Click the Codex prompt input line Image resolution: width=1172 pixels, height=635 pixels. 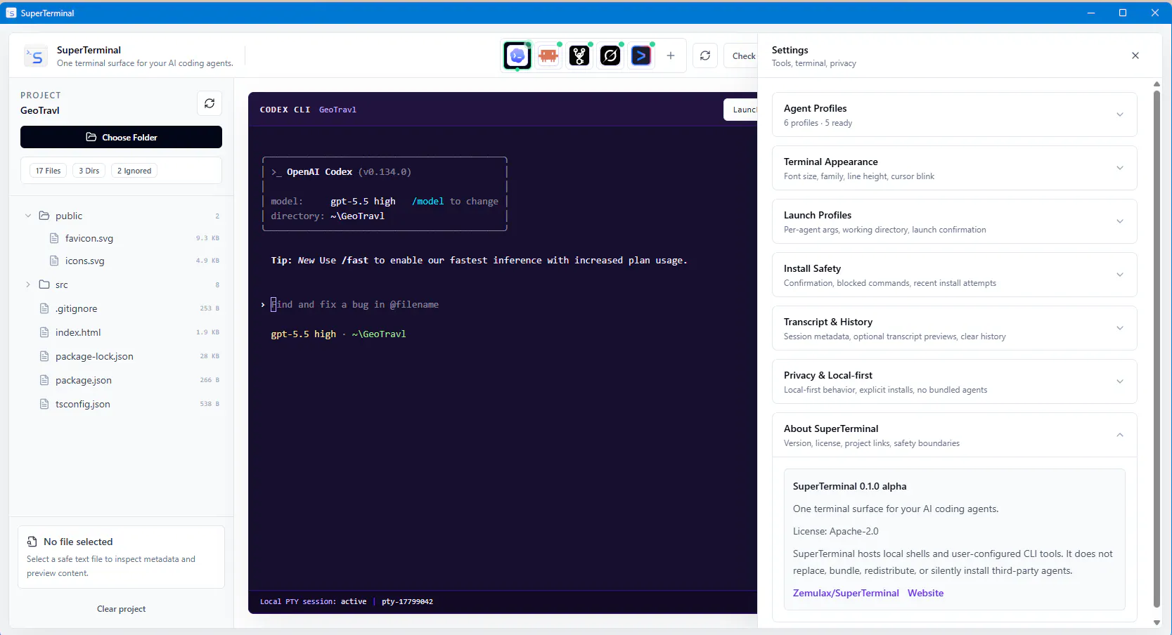pos(355,304)
